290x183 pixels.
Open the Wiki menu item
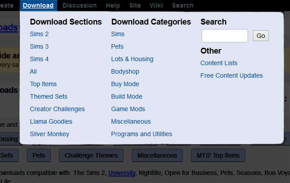click(x=156, y=5)
